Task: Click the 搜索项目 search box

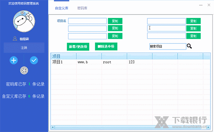Action: pyautogui.click(x=168, y=46)
